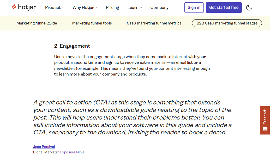This screenshot has height=168, width=270.
Task: Click the "2. Engagement" section heading
Action: [x=72, y=46]
